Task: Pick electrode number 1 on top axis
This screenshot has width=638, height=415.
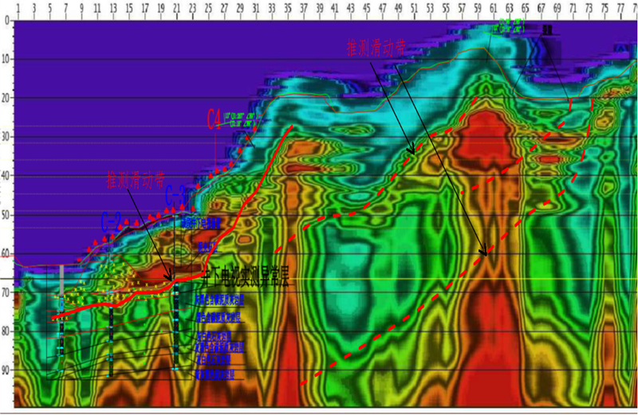Action: click(18, 9)
